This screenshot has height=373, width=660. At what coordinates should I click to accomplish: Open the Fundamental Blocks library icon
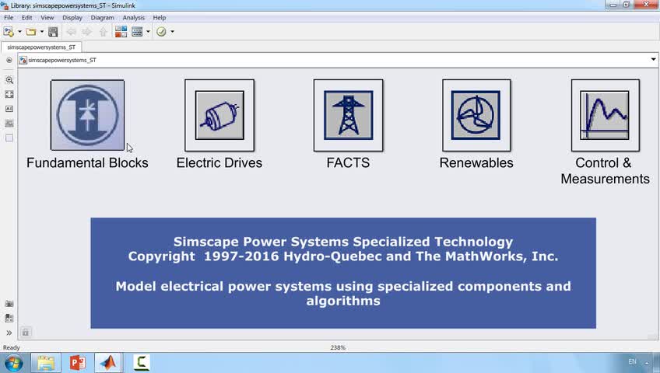(x=87, y=115)
